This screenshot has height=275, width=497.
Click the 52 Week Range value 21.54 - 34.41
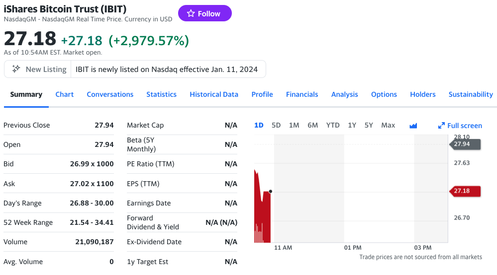pyautogui.click(x=92, y=222)
